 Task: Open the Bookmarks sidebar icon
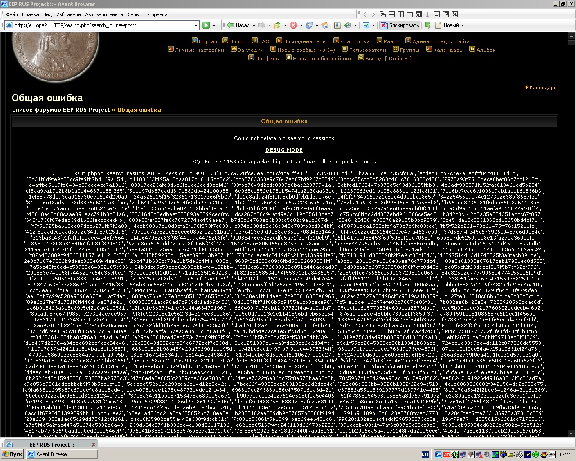336,25
